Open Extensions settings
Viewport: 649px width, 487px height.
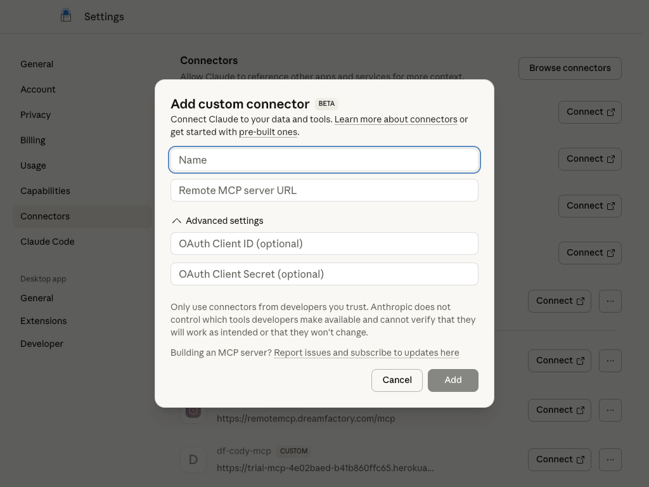point(44,321)
